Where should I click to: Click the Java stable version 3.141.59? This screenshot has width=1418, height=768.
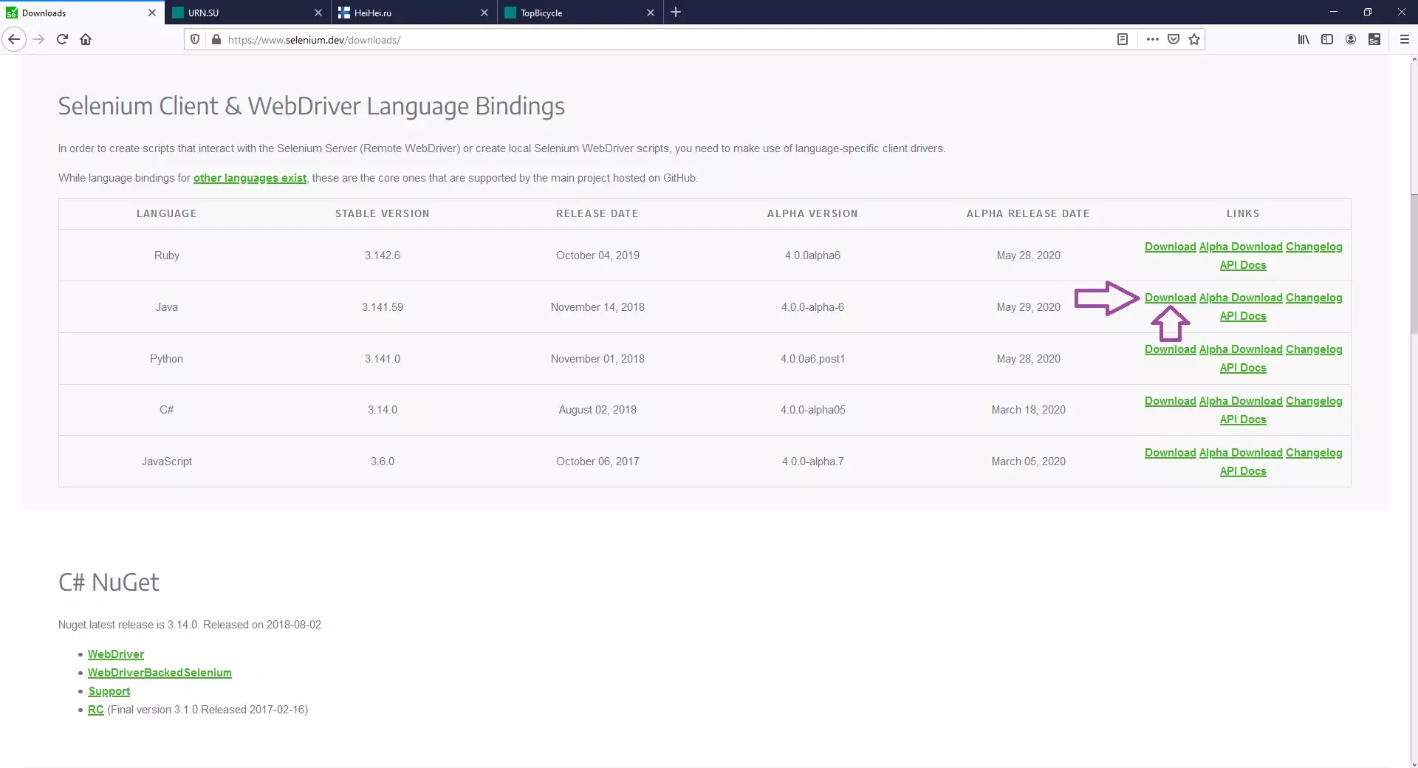(x=382, y=307)
